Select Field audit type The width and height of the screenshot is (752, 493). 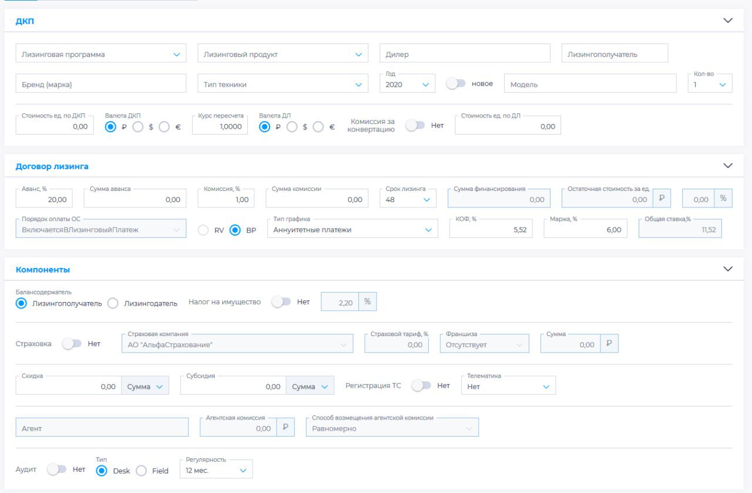(x=141, y=471)
